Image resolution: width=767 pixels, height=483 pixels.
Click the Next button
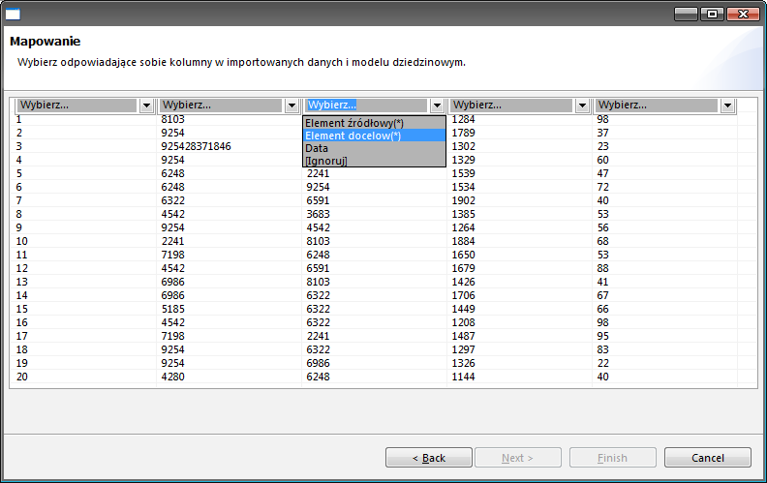[517, 458]
